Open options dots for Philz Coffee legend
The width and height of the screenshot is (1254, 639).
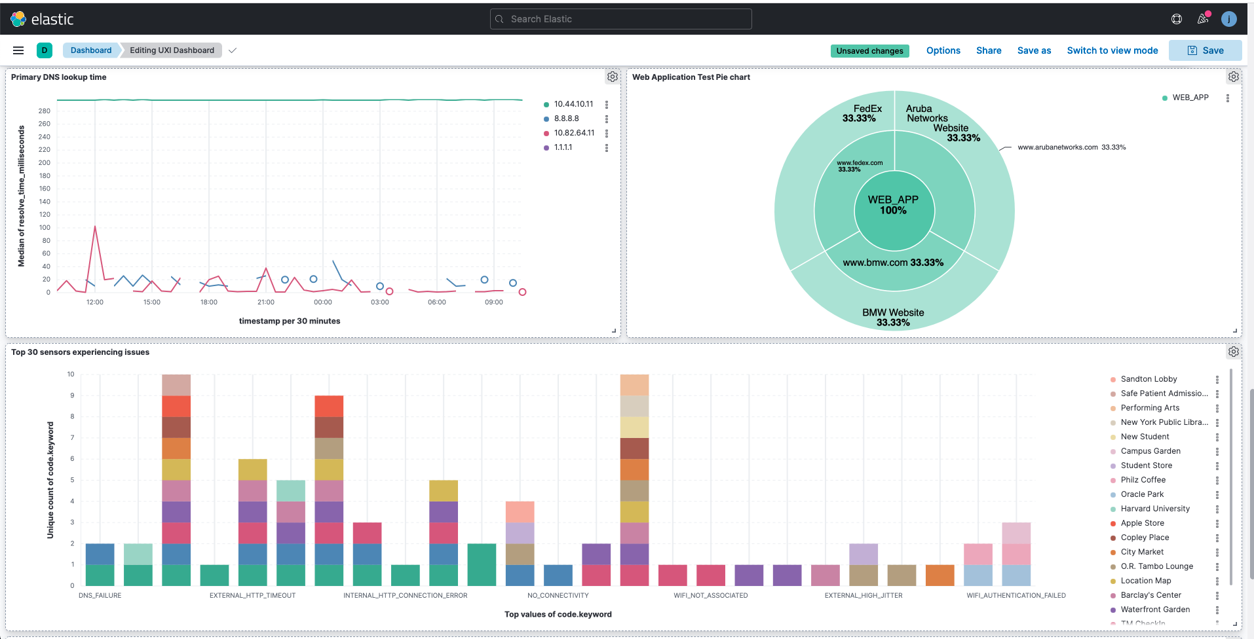coord(1217,480)
